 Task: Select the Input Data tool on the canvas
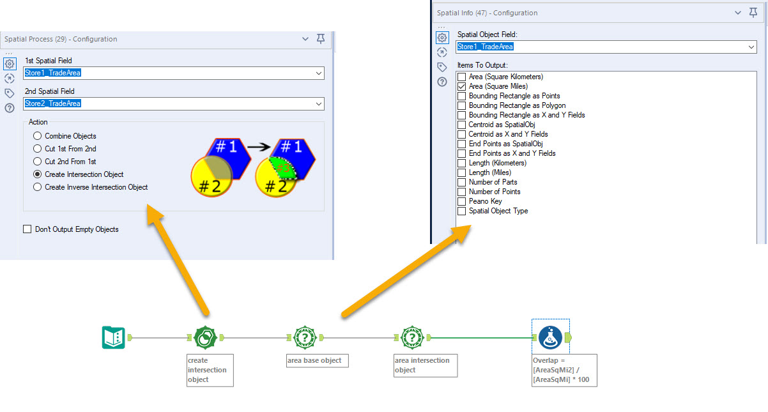114,337
